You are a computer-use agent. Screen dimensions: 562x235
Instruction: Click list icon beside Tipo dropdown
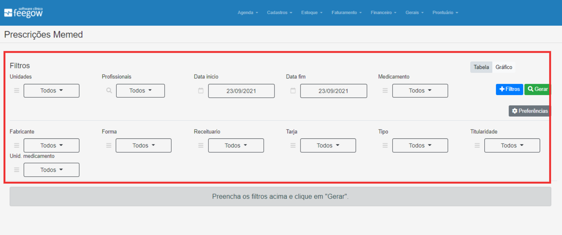coord(385,146)
